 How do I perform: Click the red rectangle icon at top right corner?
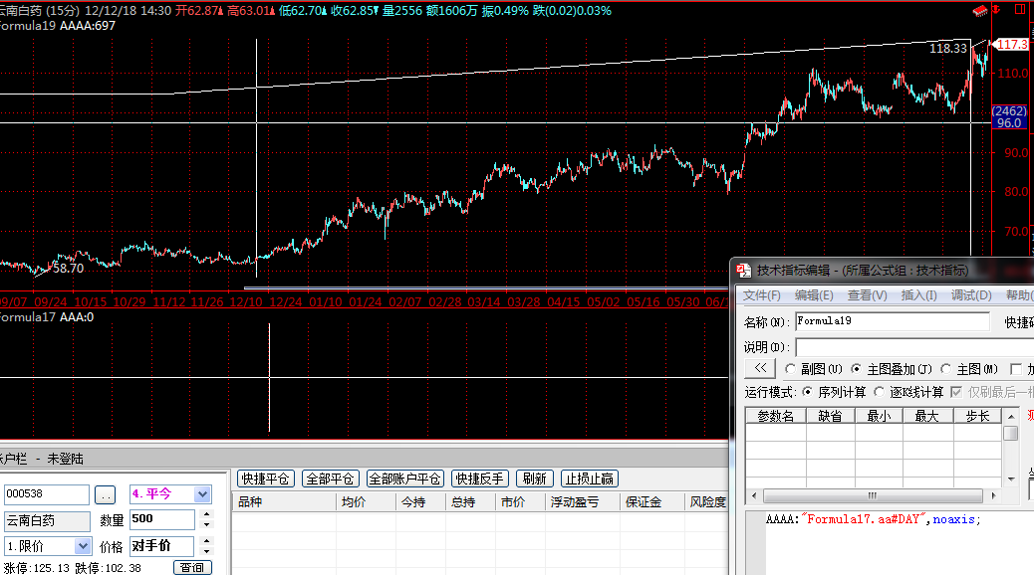[x=1022, y=11]
